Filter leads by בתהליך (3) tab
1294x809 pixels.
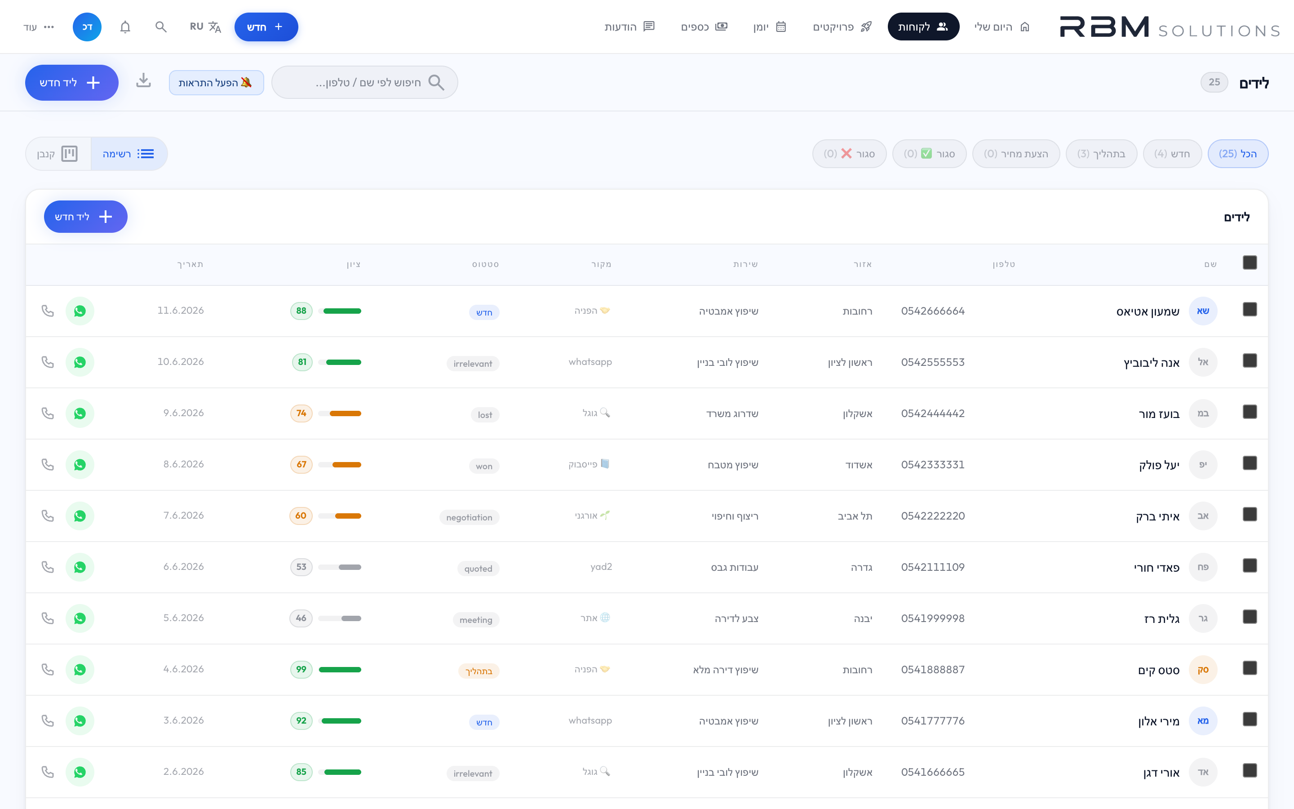(1101, 154)
